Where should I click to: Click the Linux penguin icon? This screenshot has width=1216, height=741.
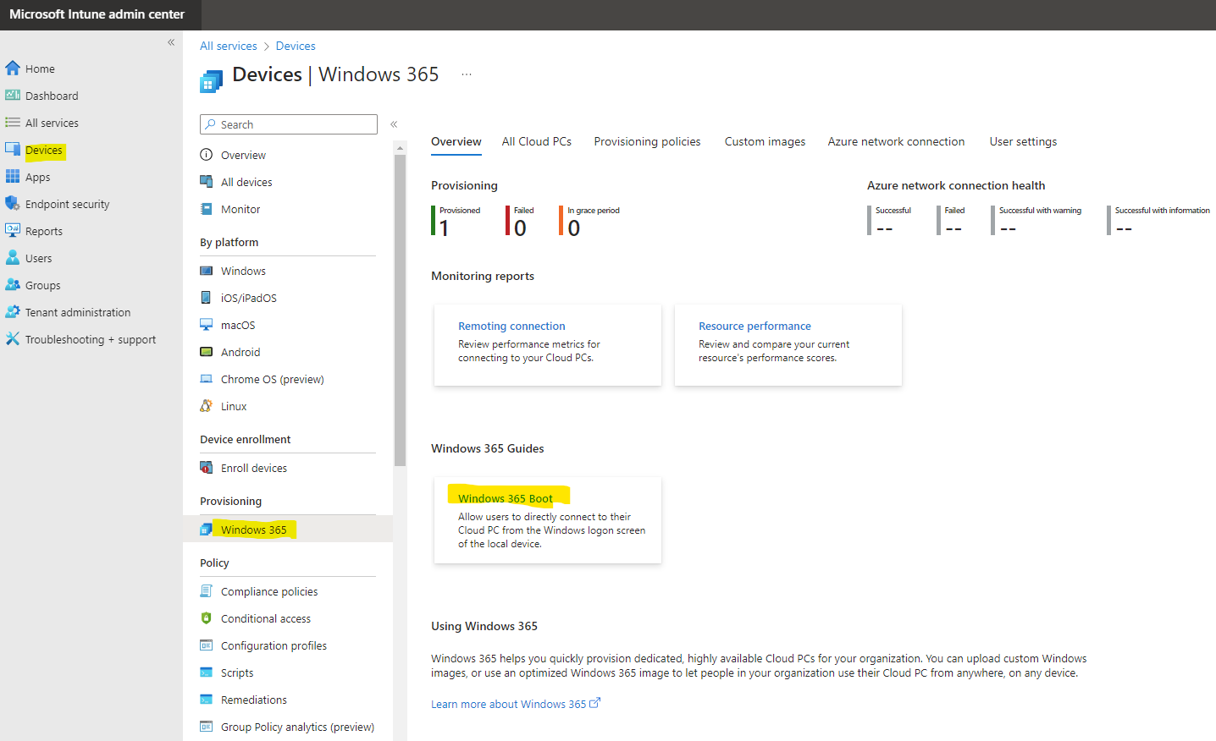coord(206,406)
